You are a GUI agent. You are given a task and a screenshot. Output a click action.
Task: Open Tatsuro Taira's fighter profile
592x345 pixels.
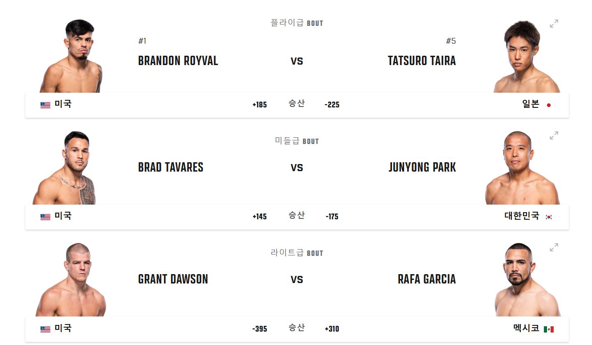click(421, 61)
